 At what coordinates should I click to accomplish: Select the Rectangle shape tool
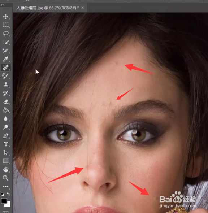pyautogui.click(x=5, y=161)
